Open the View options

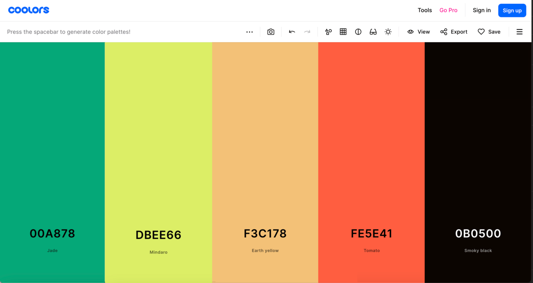pyautogui.click(x=418, y=32)
